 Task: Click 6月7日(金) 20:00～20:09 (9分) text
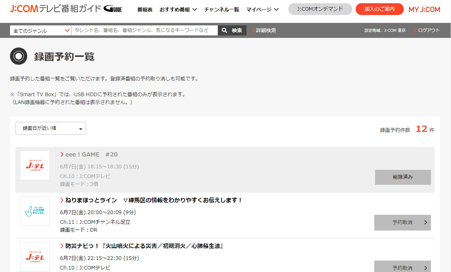click(x=98, y=212)
